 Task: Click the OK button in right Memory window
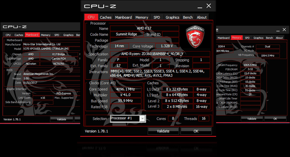click(275, 119)
